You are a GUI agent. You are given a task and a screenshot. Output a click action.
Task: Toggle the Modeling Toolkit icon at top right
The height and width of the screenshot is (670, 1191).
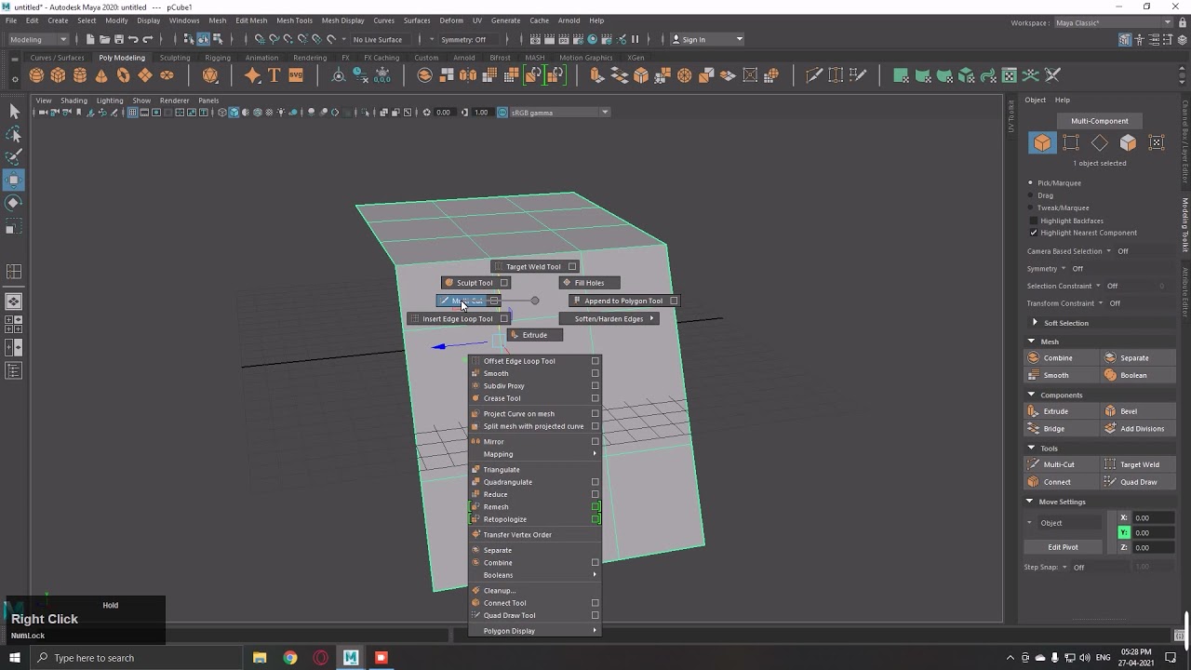1125,39
